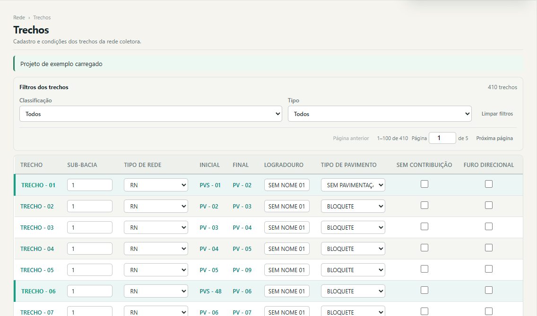The width and height of the screenshot is (537, 316).
Task: Click the '410 trechos' count text
Action: tap(502, 87)
